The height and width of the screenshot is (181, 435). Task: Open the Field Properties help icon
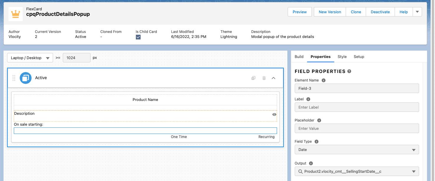point(350,71)
